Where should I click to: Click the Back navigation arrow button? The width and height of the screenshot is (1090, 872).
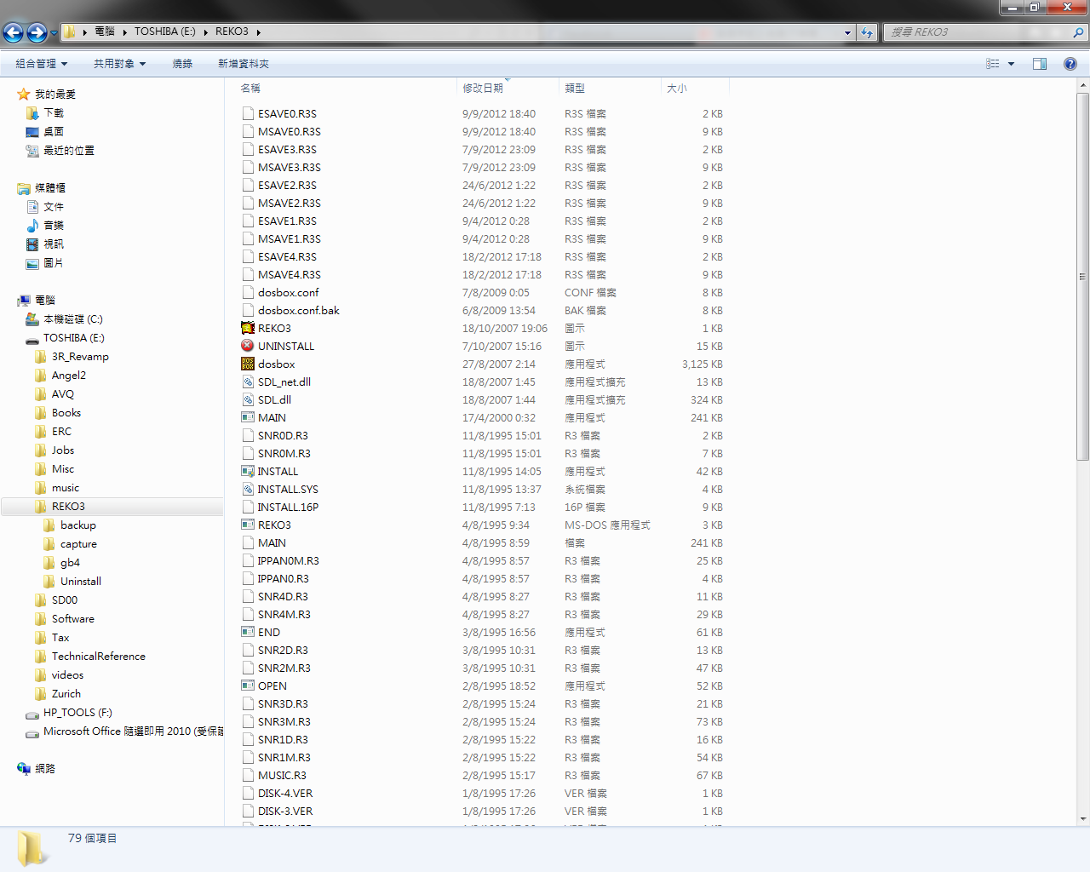click(14, 32)
